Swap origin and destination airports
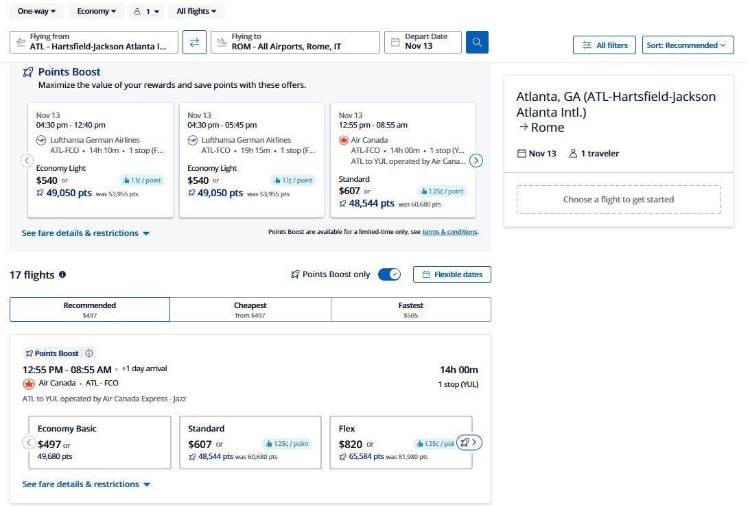Viewport: 750px width, 507px height. [x=194, y=42]
